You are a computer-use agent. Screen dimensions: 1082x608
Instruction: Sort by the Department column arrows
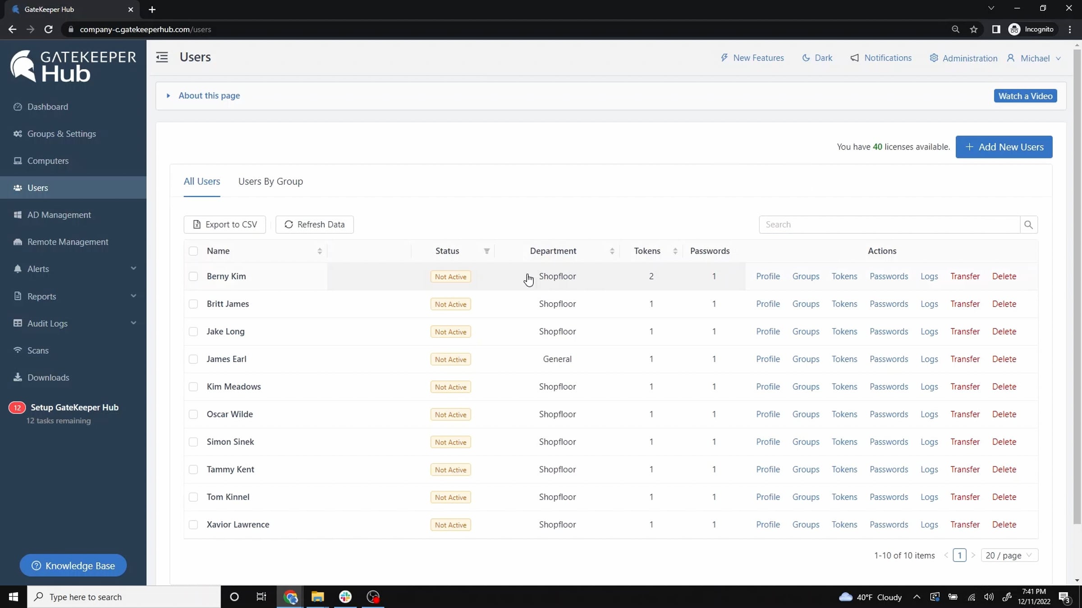tap(612, 251)
